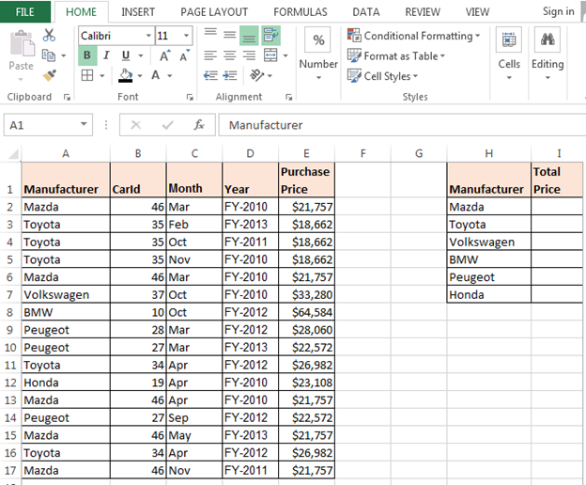Switch to the REVIEW tab
This screenshot has height=485, width=586.
click(x=423, y=12)
